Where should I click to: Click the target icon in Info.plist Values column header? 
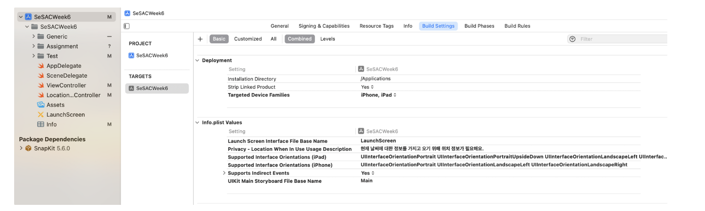[361, 131]
